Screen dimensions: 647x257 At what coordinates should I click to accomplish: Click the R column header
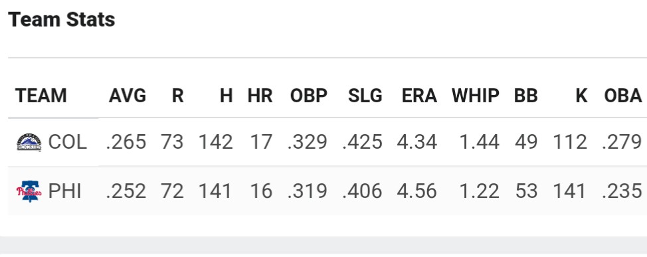(177, 96)
